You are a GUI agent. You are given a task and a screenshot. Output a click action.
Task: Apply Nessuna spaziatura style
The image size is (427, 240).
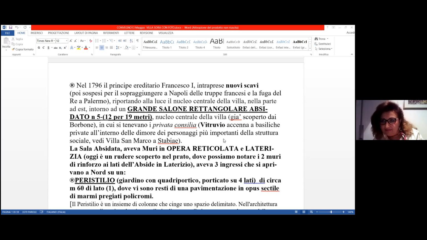pos(150,44)
